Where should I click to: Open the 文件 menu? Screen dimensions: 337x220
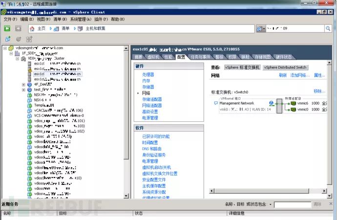[x=10, y=19]
